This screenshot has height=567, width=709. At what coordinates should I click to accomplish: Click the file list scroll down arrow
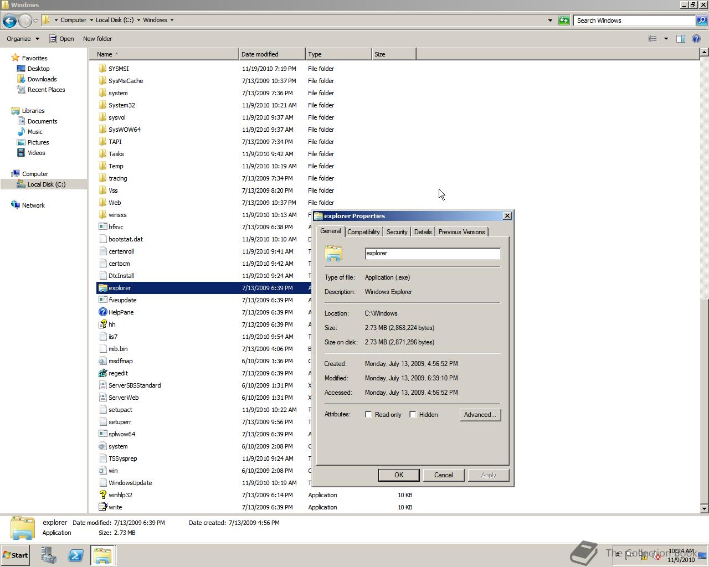704,508
